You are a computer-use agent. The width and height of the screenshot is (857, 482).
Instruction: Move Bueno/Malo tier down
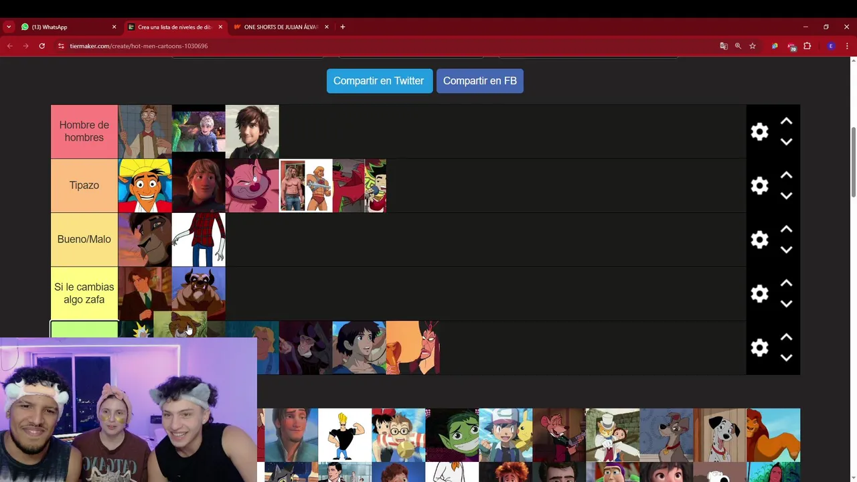[787, 250]
